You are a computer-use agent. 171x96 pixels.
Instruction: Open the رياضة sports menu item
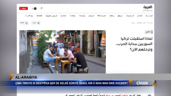coord(112,16)
